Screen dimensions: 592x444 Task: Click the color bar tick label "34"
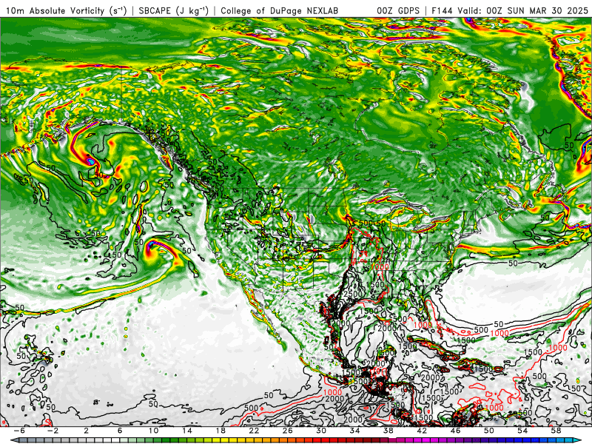355,431
